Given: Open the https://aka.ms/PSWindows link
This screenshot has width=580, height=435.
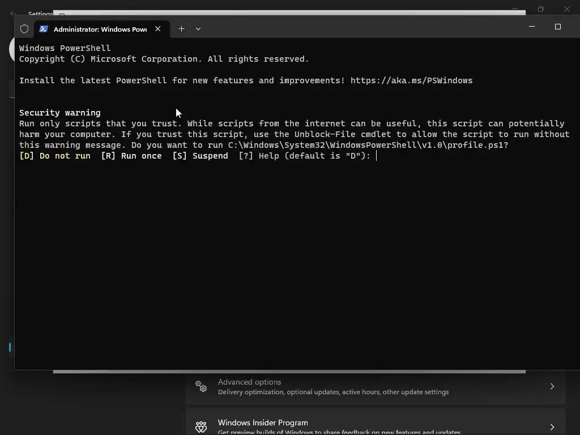Looking at the screenshot, I should 411,80.
